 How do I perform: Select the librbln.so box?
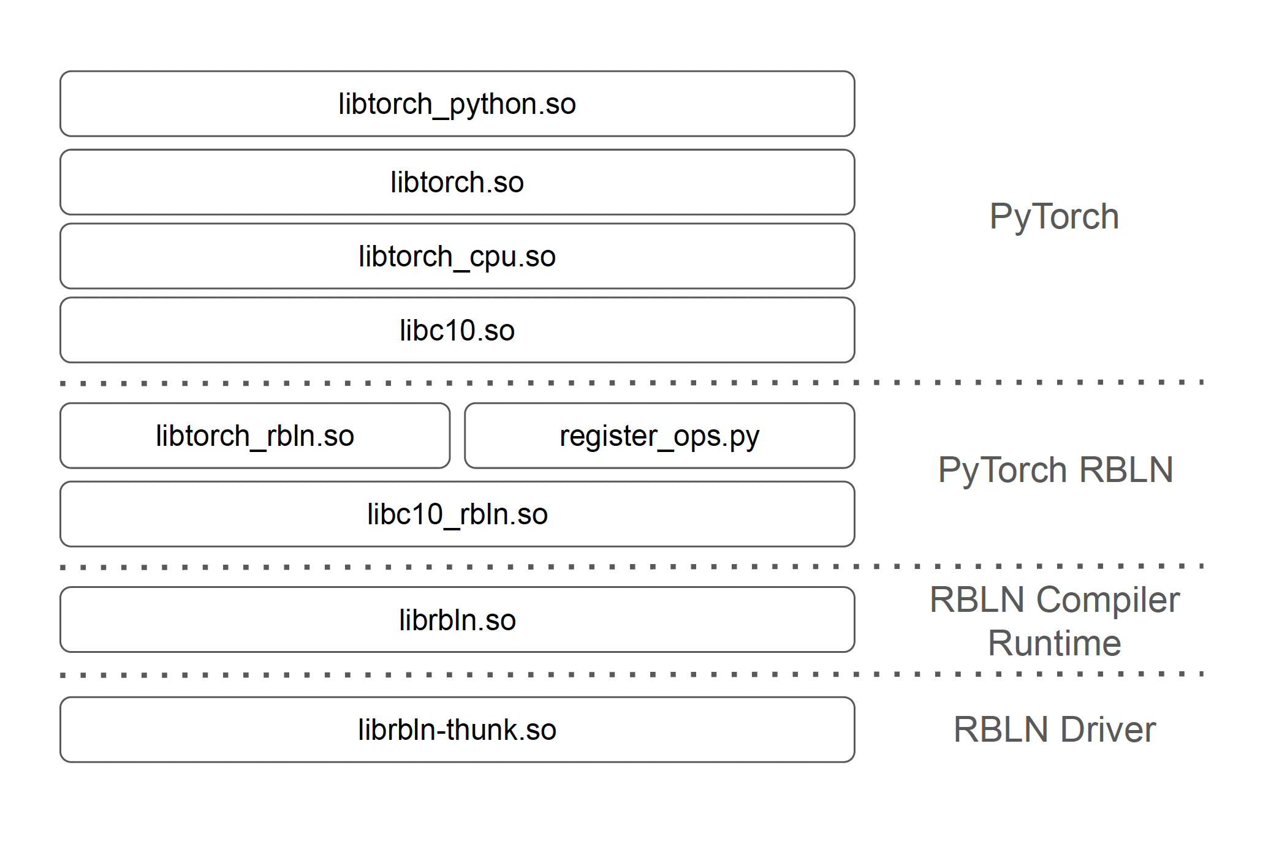tap(457, 620)
